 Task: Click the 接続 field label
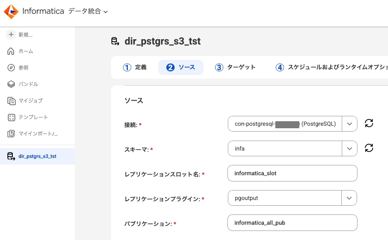(x=131, y=125)
